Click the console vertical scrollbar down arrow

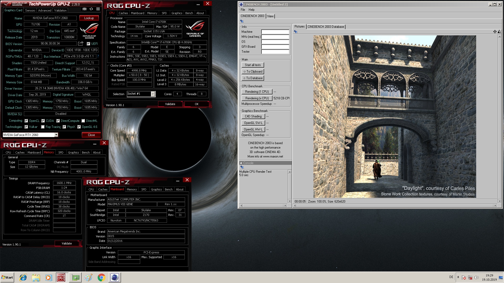[x=290, y=201]
